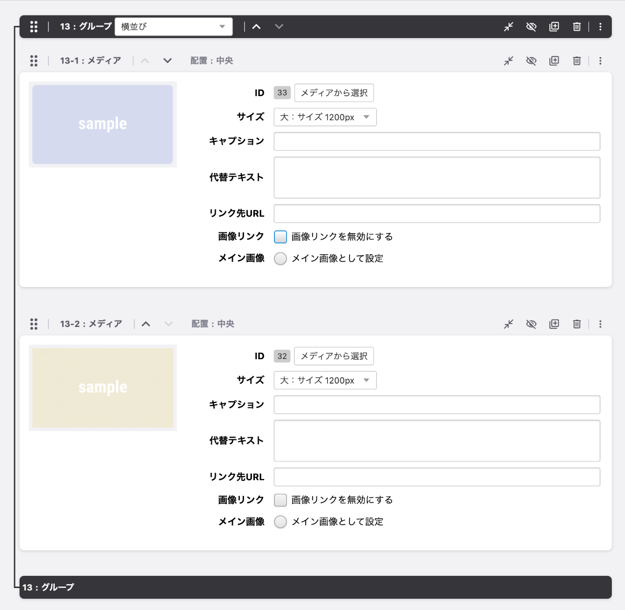This screenshot has width=625, height=610.
Task: Focus 代替テキスト textarea in unit 13-1
Action: tap(437, 178)
